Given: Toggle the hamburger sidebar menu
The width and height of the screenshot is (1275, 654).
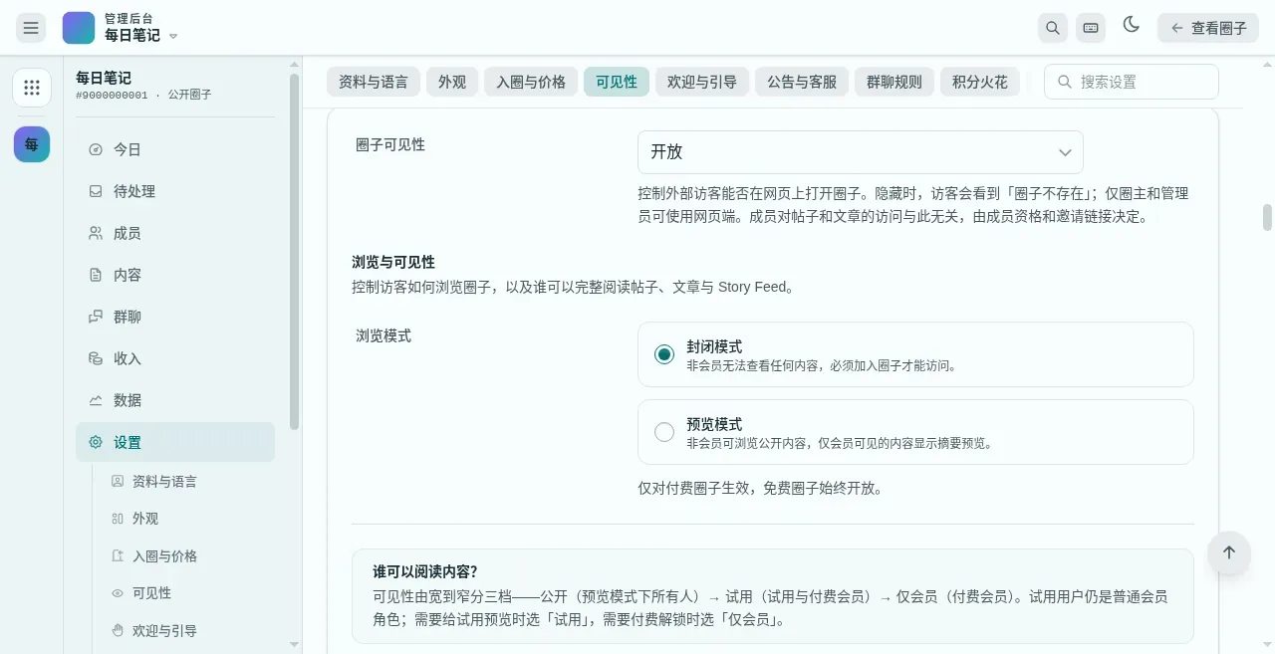Looking at the screenshot, I should [x=31, y=28].
